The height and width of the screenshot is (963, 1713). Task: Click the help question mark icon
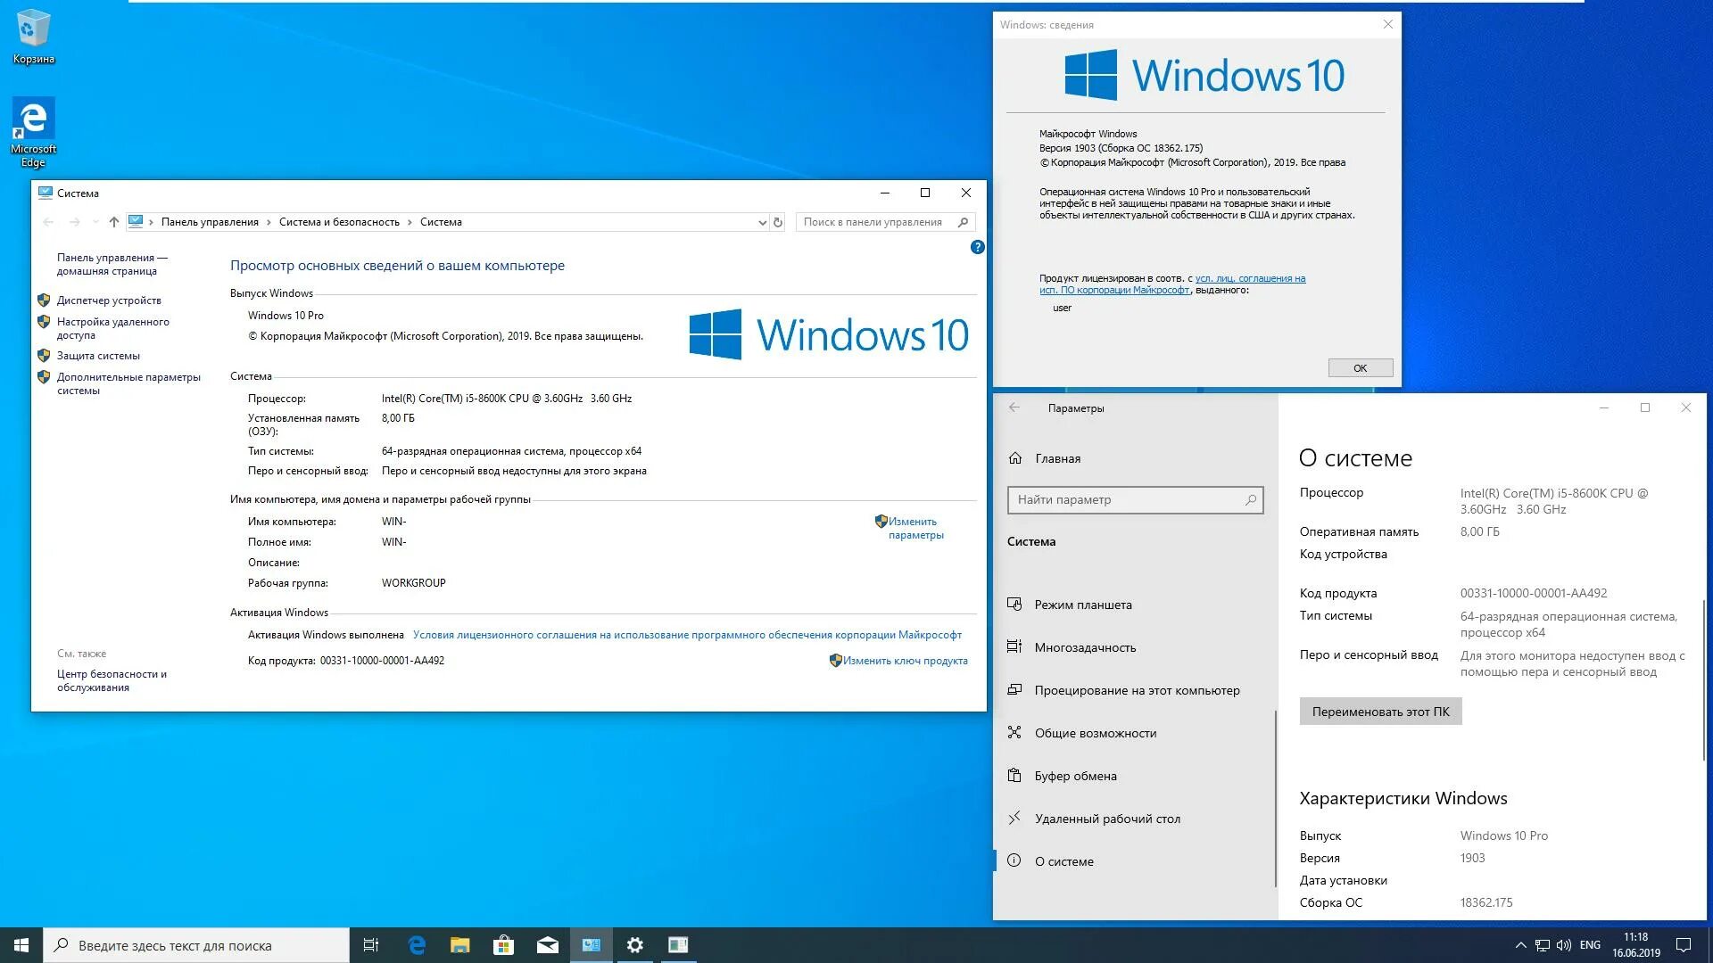pos(977,247)
